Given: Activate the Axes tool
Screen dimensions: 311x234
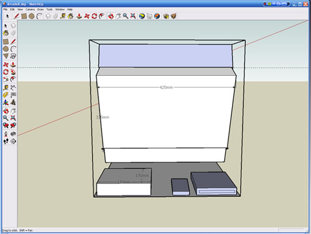Looking at the screenshot, I should (x=6, y=102).
